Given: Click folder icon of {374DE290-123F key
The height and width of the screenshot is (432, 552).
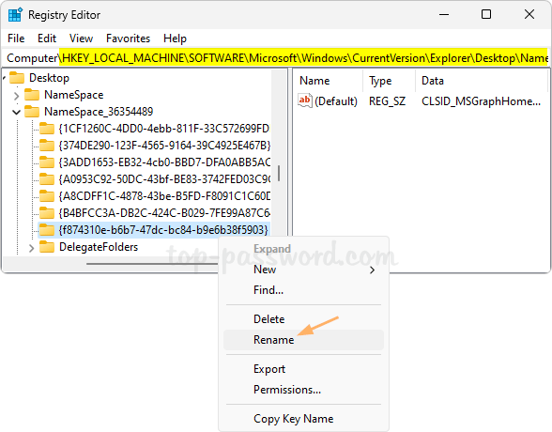Looking at the screenshot, I should [47, 146].
